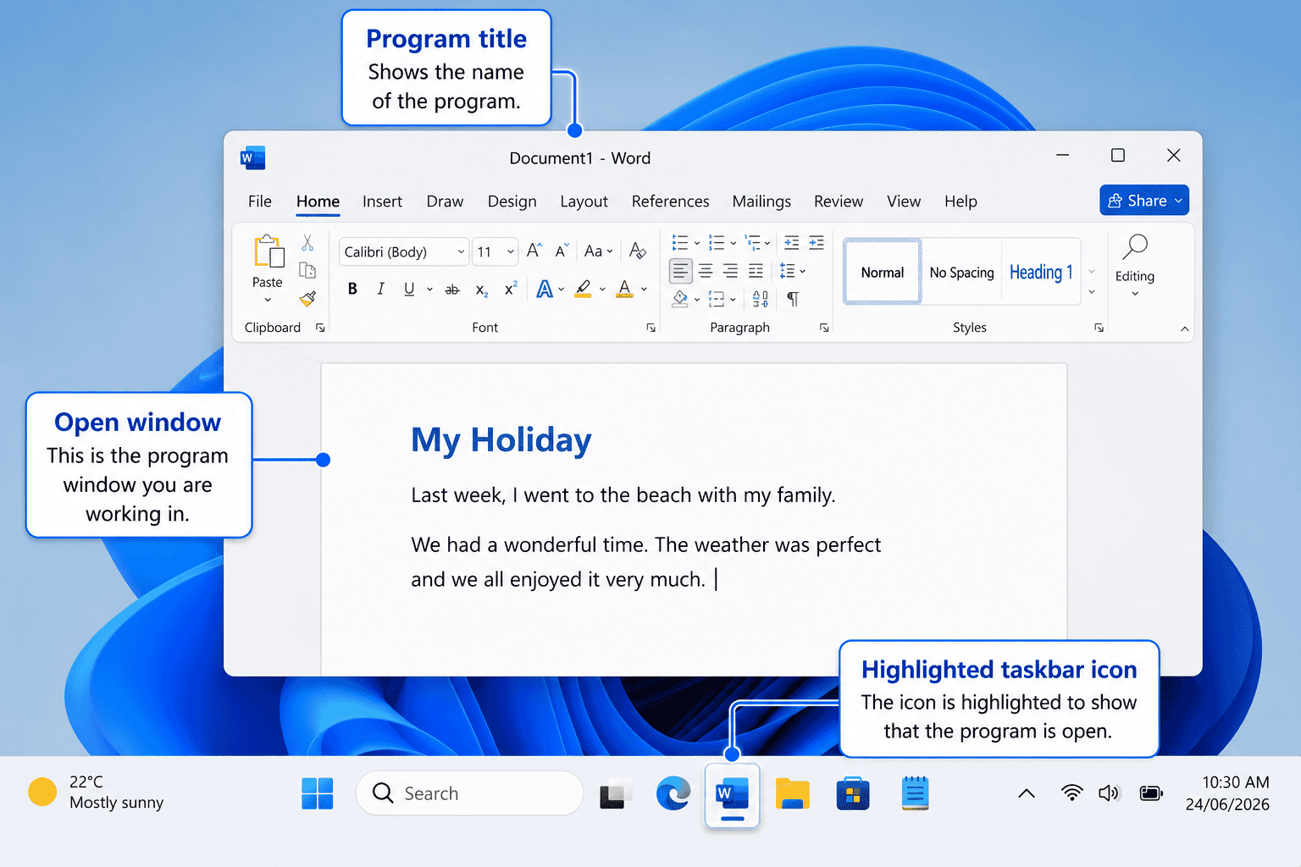Viewport: 1301px width, 867px height.
Task: Apply yellow text highlight color
Action: 583,290
